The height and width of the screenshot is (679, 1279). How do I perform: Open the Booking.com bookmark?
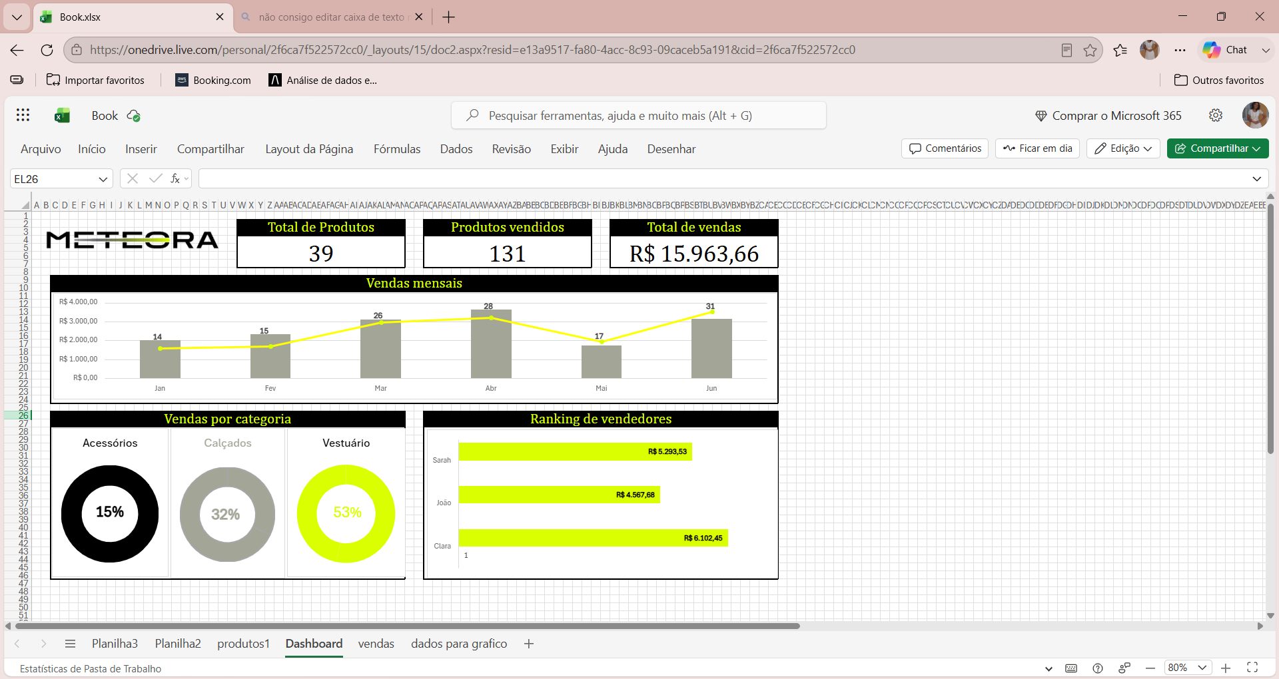pos(213,80)
